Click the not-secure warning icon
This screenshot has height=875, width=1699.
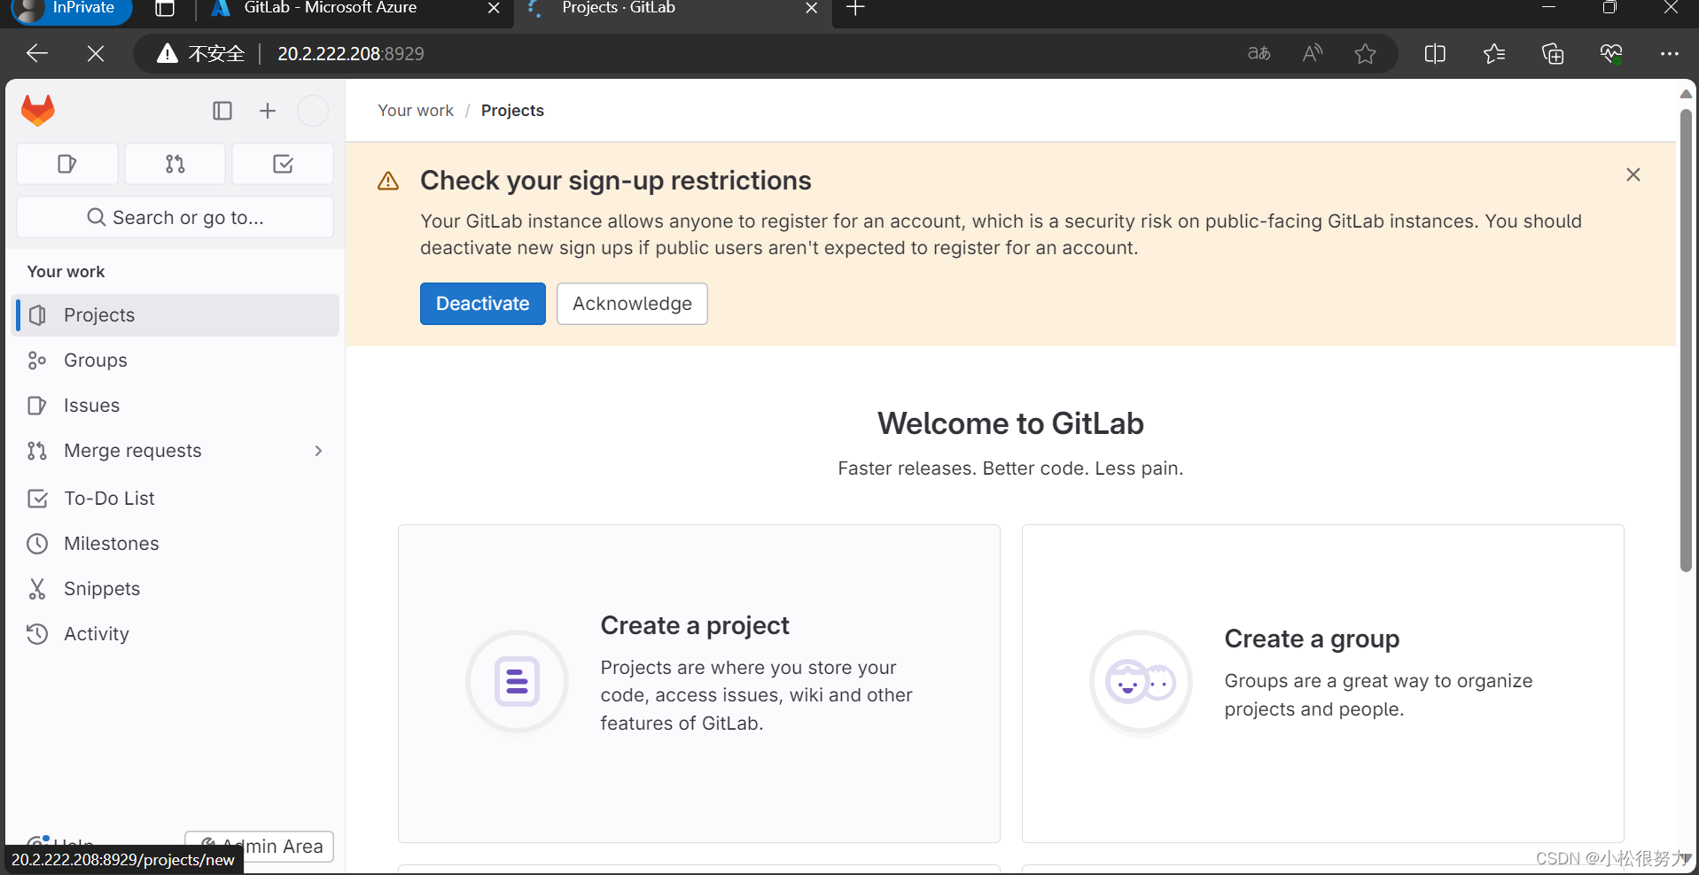167,54
